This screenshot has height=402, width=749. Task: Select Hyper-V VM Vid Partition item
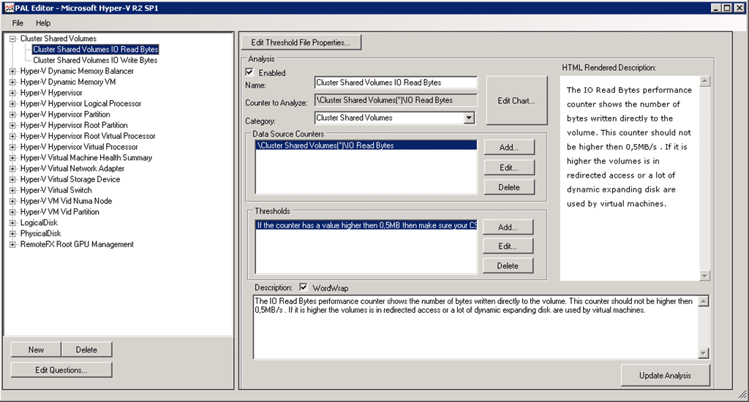point(60,212)
